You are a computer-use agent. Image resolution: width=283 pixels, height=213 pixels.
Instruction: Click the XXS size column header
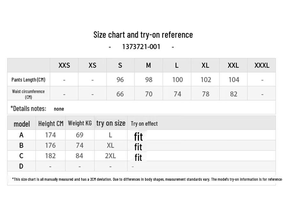click(x=64, y=65)
